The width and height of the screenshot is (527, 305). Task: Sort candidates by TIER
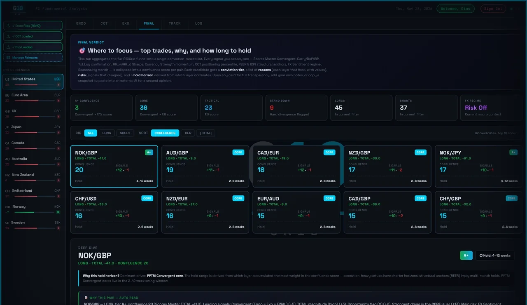[188, 133]
